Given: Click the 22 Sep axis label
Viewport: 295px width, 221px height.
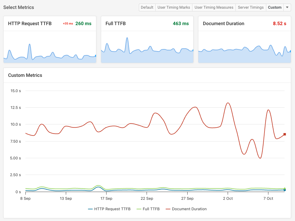Looking at the screenshot, I should 147,199.
